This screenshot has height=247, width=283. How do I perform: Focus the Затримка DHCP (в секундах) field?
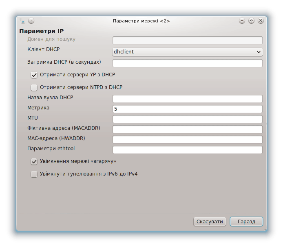187,63
